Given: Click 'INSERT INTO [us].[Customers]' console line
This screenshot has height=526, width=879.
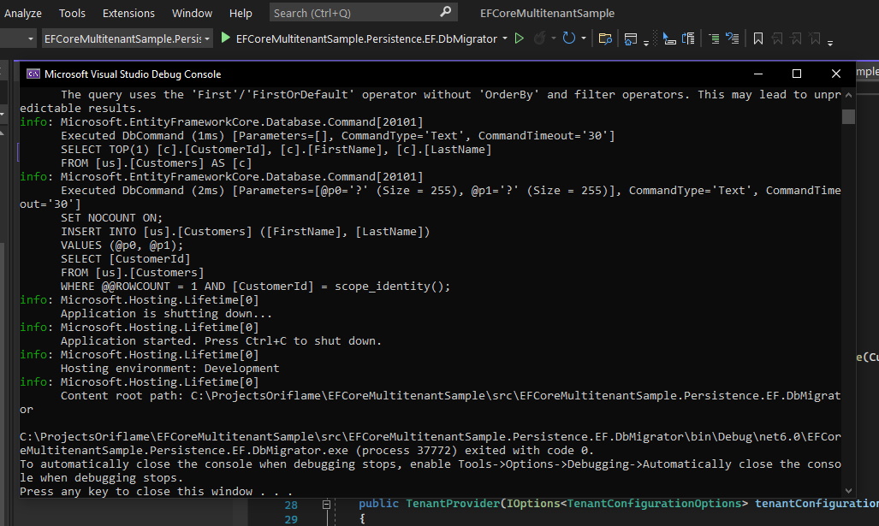Looking at the screenshot, I should (x=245, y=232).
